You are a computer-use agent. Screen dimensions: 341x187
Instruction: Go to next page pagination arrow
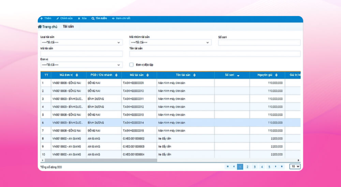coord(276,167)
